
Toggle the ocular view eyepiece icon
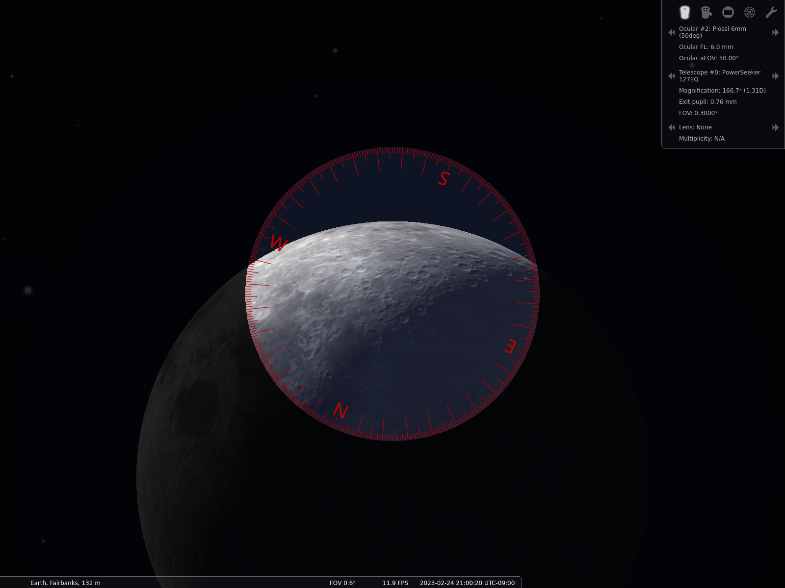[x=684, y=12]
